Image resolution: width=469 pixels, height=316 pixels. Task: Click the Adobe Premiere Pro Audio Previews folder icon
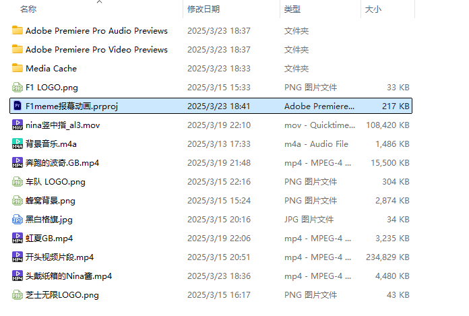point(18,30)
